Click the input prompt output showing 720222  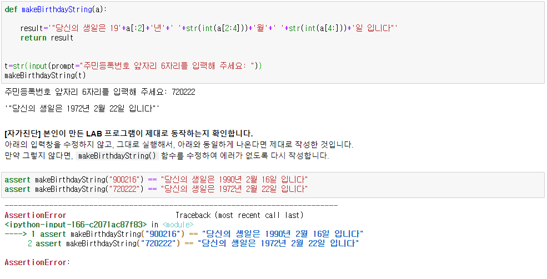tap(100, 92)
